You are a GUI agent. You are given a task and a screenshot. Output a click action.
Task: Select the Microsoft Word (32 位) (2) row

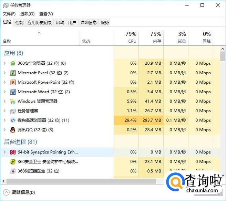coord(110,92)
